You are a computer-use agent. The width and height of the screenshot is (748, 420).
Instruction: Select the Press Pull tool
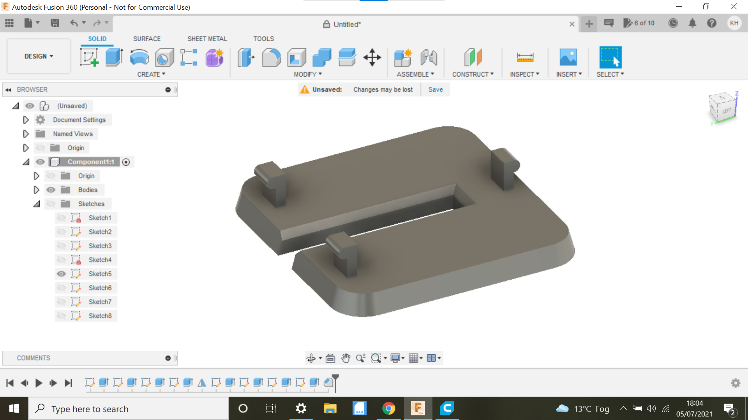click(x=246, y=58)
